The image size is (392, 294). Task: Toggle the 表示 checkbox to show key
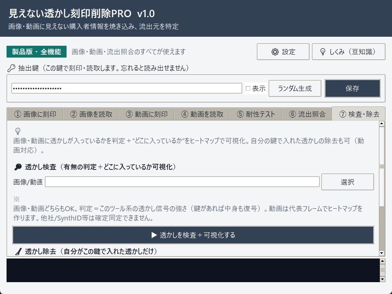point(248,88)
